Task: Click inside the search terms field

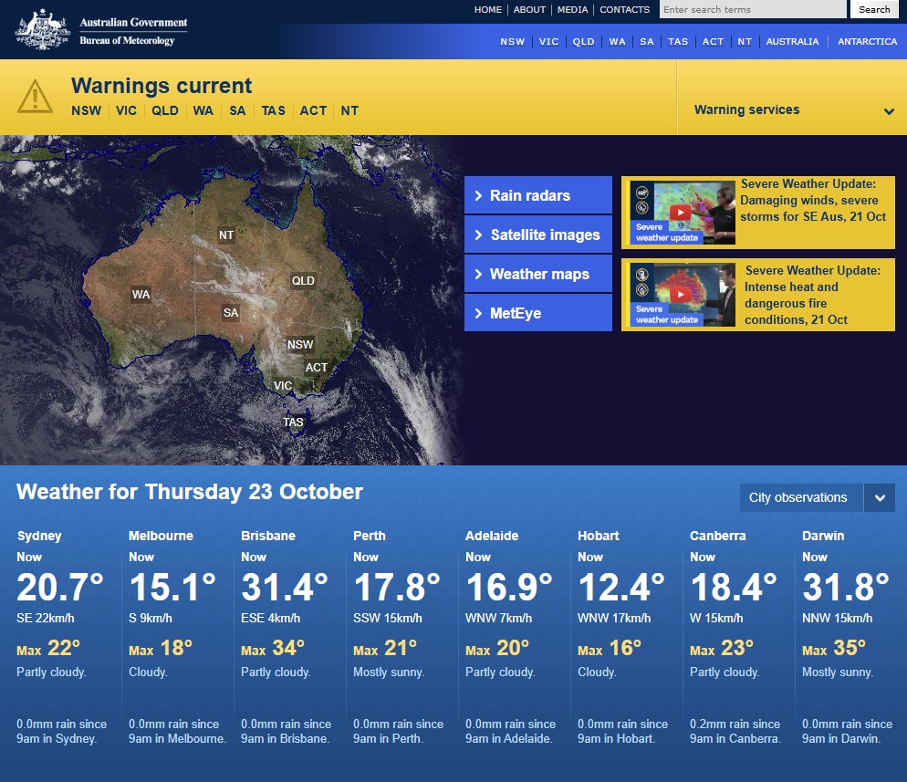Action: coord(752,9)
